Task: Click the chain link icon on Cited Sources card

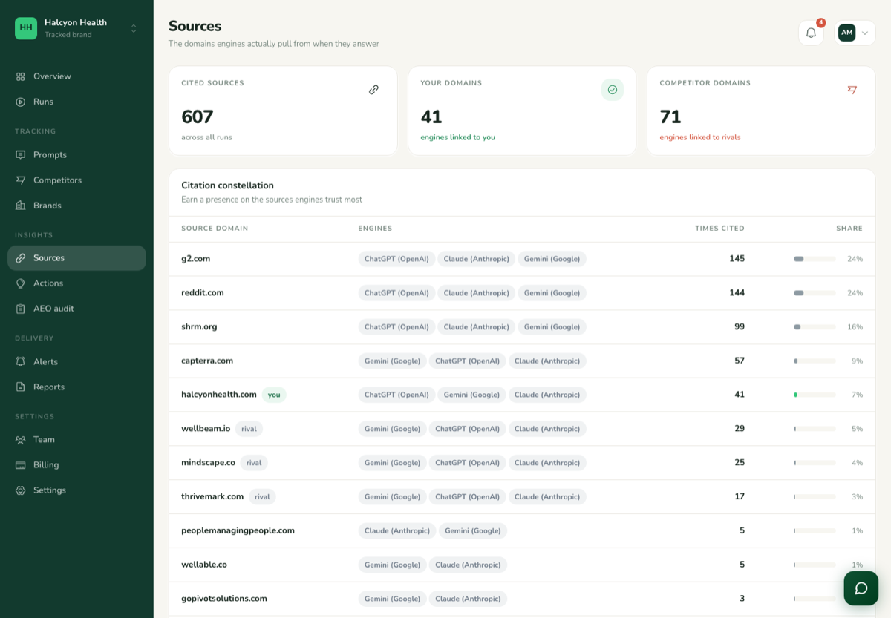Action: [373, 90]
